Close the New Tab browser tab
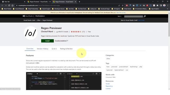The image size is (170, 95). 25,2
